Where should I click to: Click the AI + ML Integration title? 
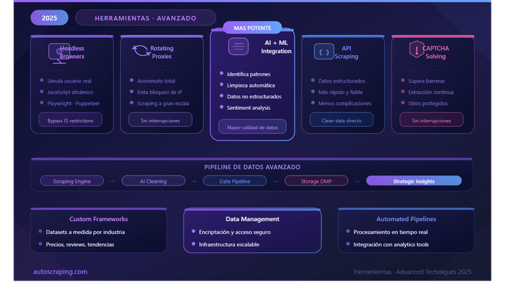click(276, 46)
